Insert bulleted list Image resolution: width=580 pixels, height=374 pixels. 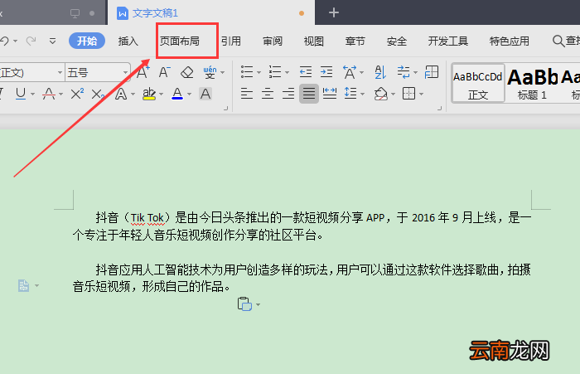coord(247,72)
